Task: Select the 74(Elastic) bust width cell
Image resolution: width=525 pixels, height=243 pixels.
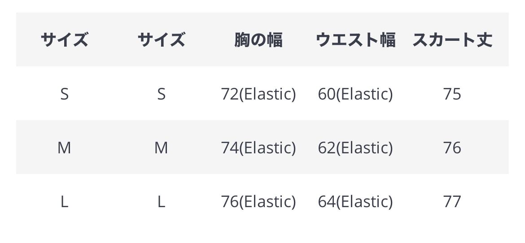Action: (x=258, y=148)
